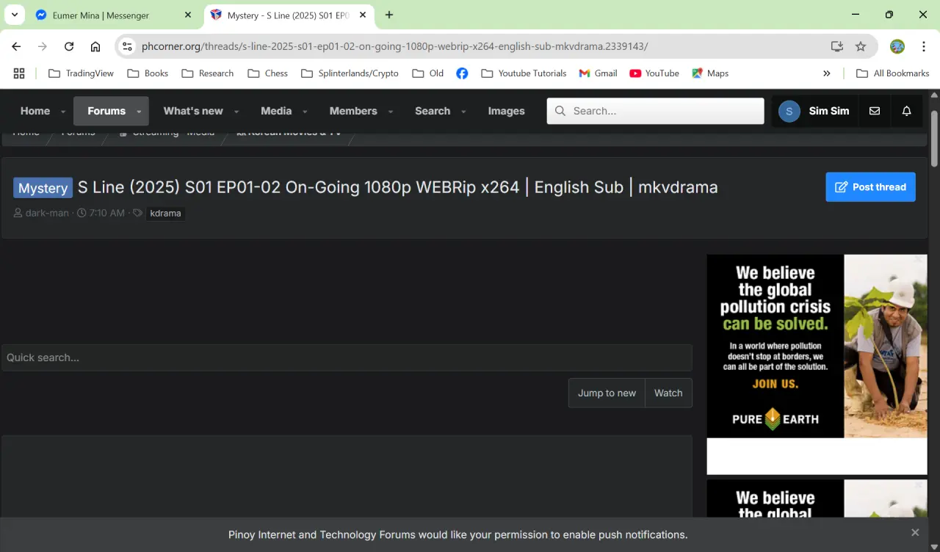The height and width of the screenshot is (552, 940).
Task: Click the page vertical scrollbar
Action: point(935,137)
